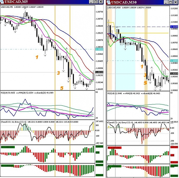The height and width of the screenshot is (178, 179).
Task: Close the USDCAD,M30 chart window
Action: tap(176, 2)
